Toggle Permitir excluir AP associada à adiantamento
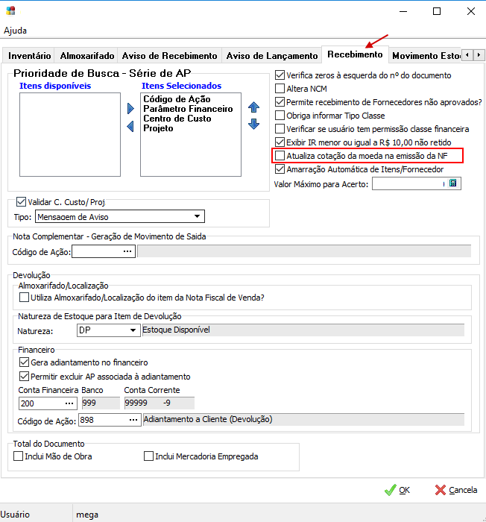Viewport: 486px width, 522px height. tap(24, 376)
